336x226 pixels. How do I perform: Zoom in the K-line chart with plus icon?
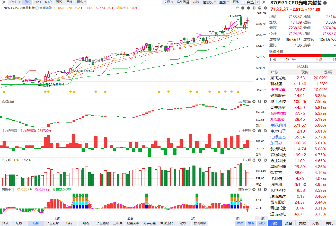click(243, 8)
